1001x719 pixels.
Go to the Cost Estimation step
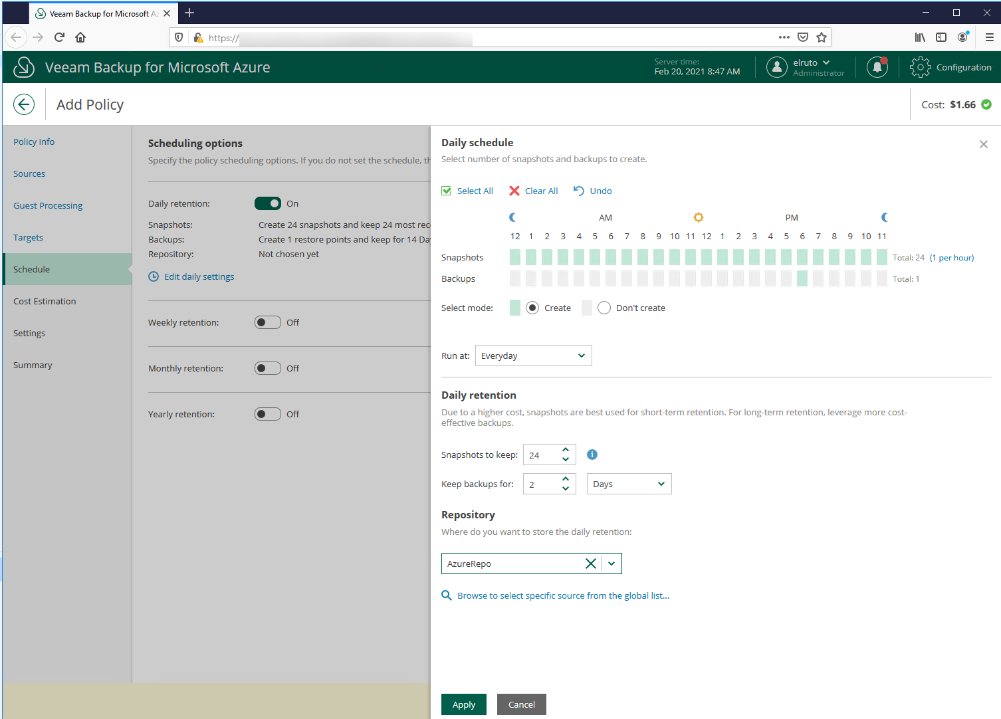click(45, 301)
